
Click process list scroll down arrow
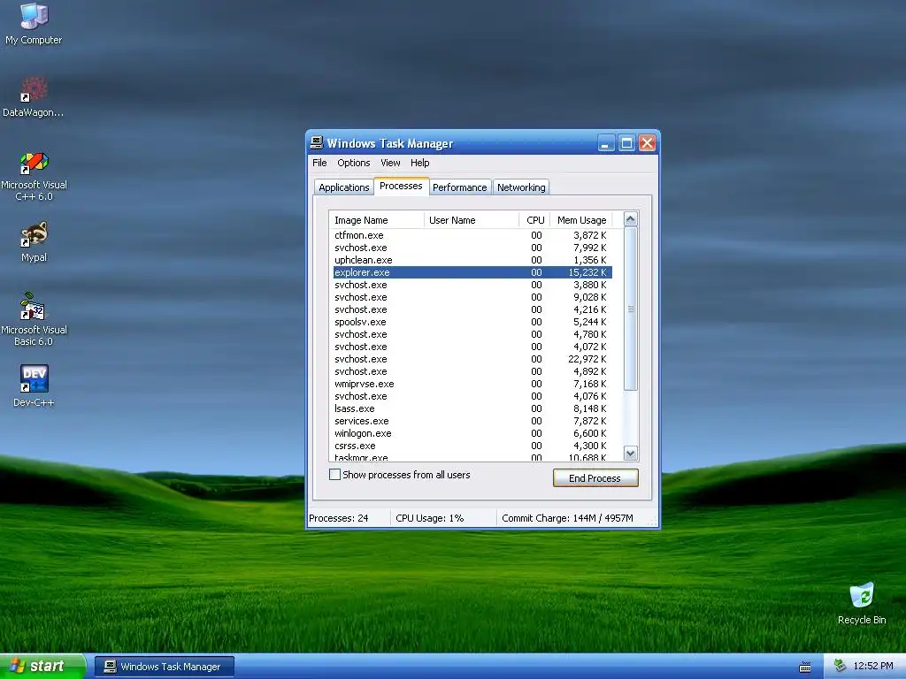coord(630,454)
